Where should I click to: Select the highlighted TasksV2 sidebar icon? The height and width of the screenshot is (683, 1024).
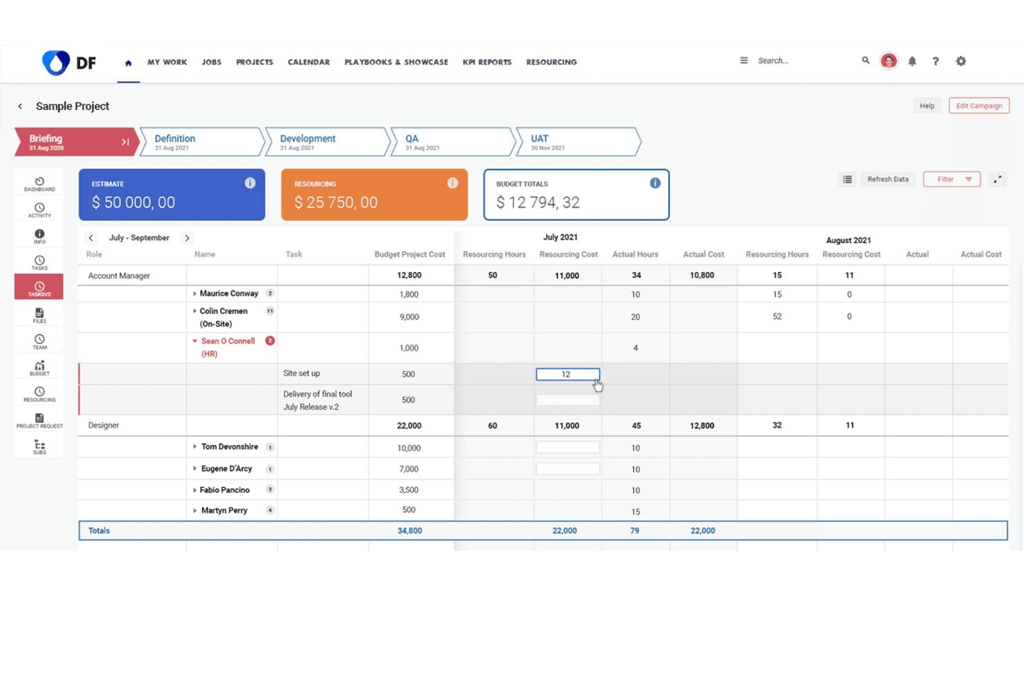tap(39, 287)
